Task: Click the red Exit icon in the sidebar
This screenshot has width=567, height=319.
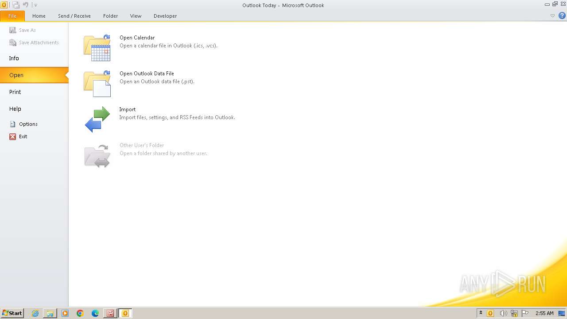Action: pos(13,136)
